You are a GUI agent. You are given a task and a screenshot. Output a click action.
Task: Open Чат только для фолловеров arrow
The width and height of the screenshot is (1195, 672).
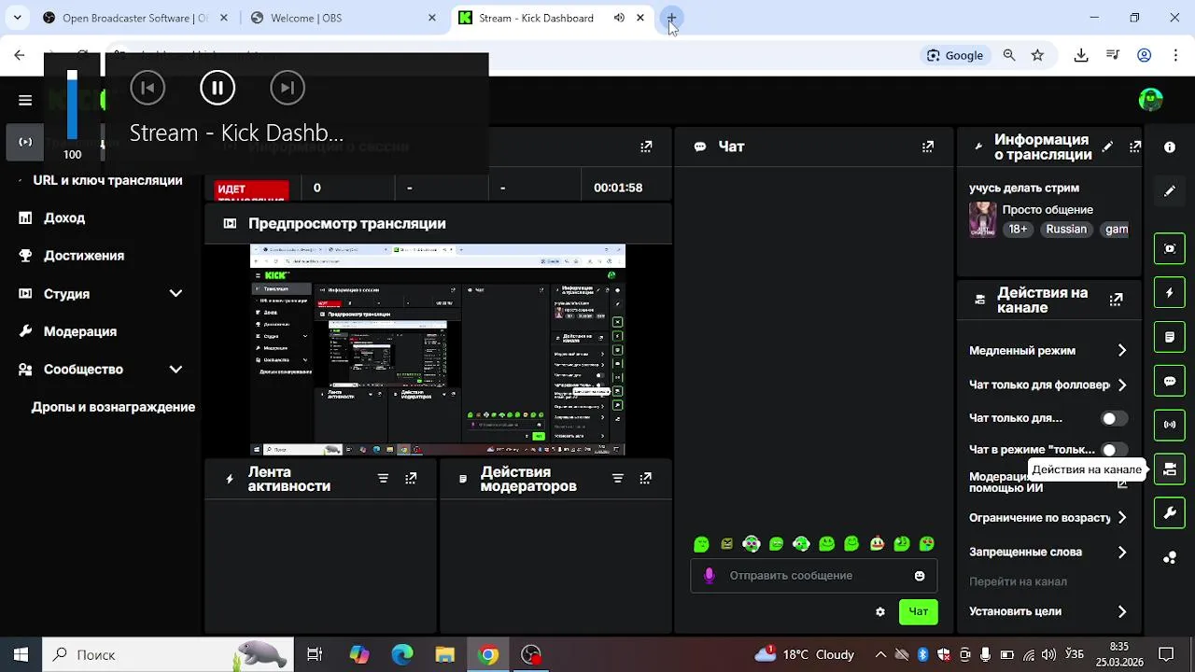(x=1122, y=385)
